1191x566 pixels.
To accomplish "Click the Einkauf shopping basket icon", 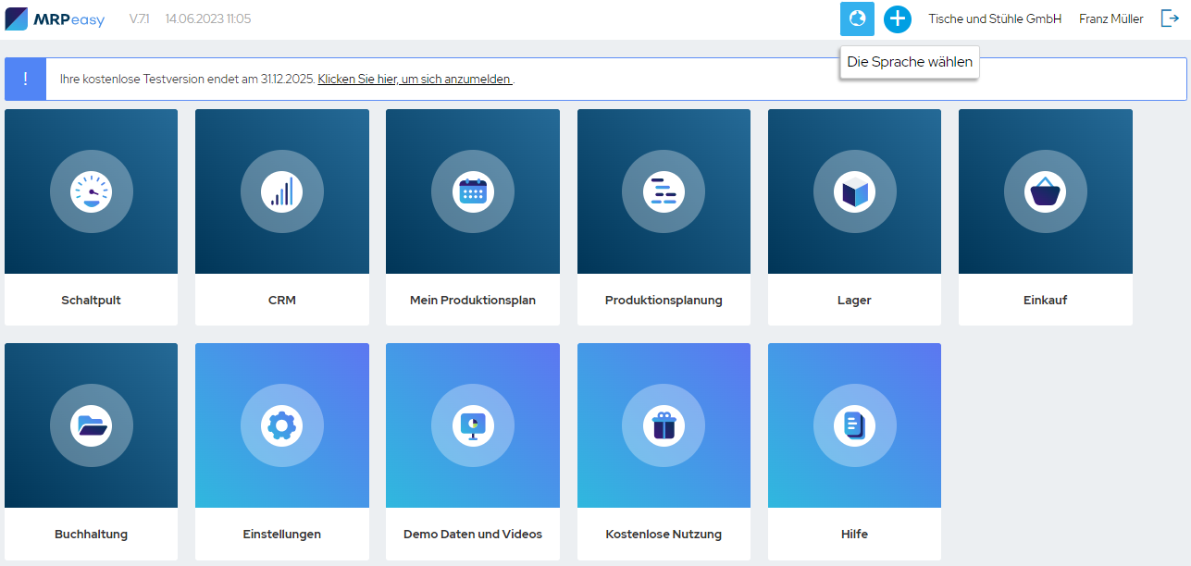I will click(1045, 191).
